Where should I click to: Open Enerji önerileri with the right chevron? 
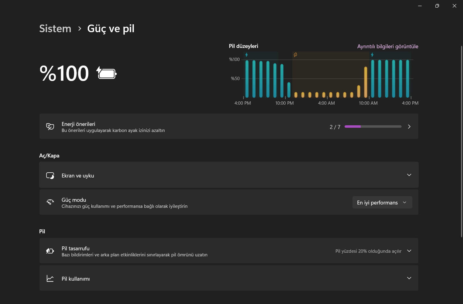pyautogui.click(x=409, y=127)
